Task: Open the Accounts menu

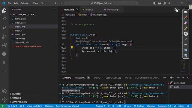Action: tap(4, 91)
